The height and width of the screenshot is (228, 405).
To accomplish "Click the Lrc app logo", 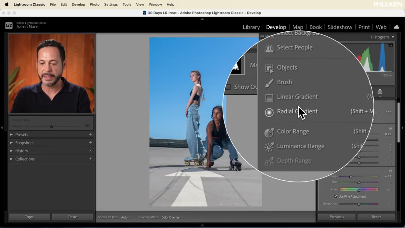I will point(9,26).
